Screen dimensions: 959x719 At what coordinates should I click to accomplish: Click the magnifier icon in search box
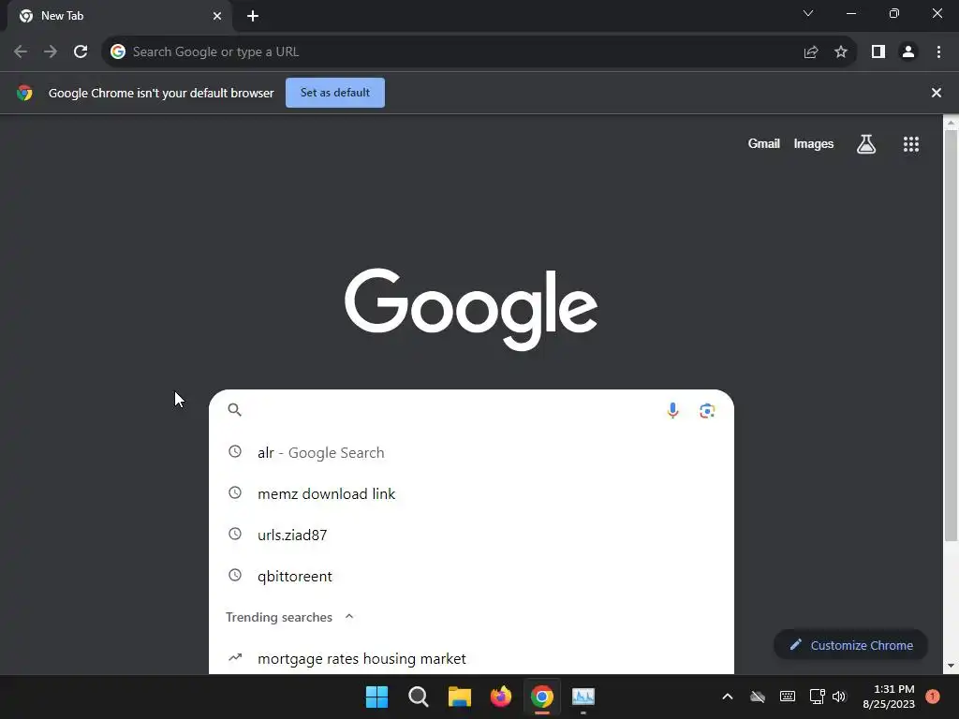[234, 410]
